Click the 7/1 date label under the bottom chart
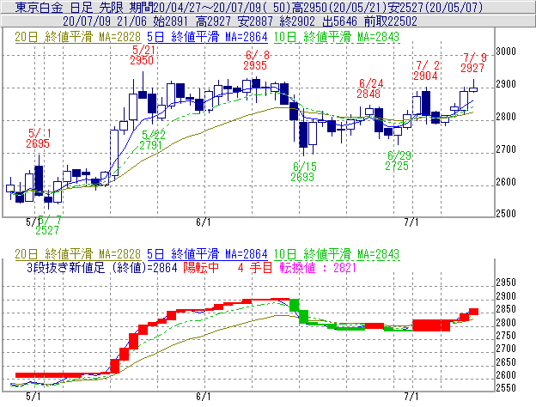Image resolution: width=536 pixels, height=407 pixels. pyautogui.click(x=411, y=397)
